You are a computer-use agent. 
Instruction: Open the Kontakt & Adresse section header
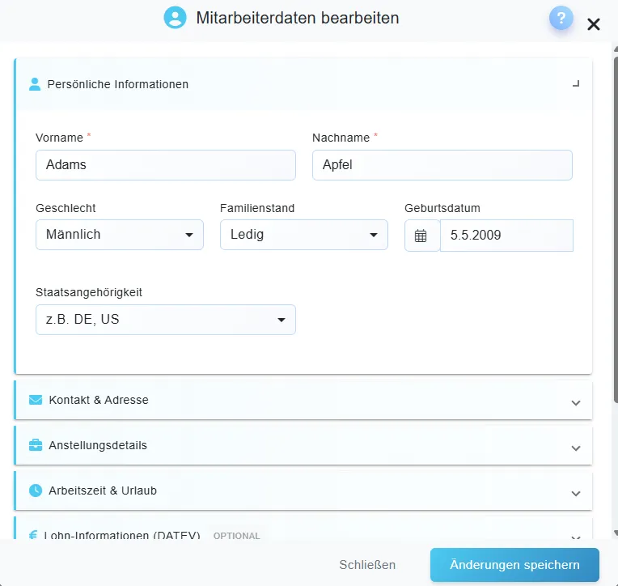tap(303, 400)
